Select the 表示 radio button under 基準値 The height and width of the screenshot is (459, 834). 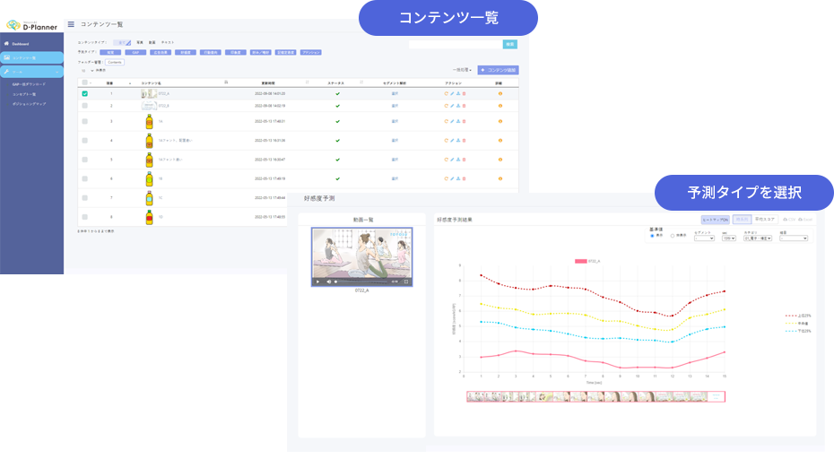point(652,237)
